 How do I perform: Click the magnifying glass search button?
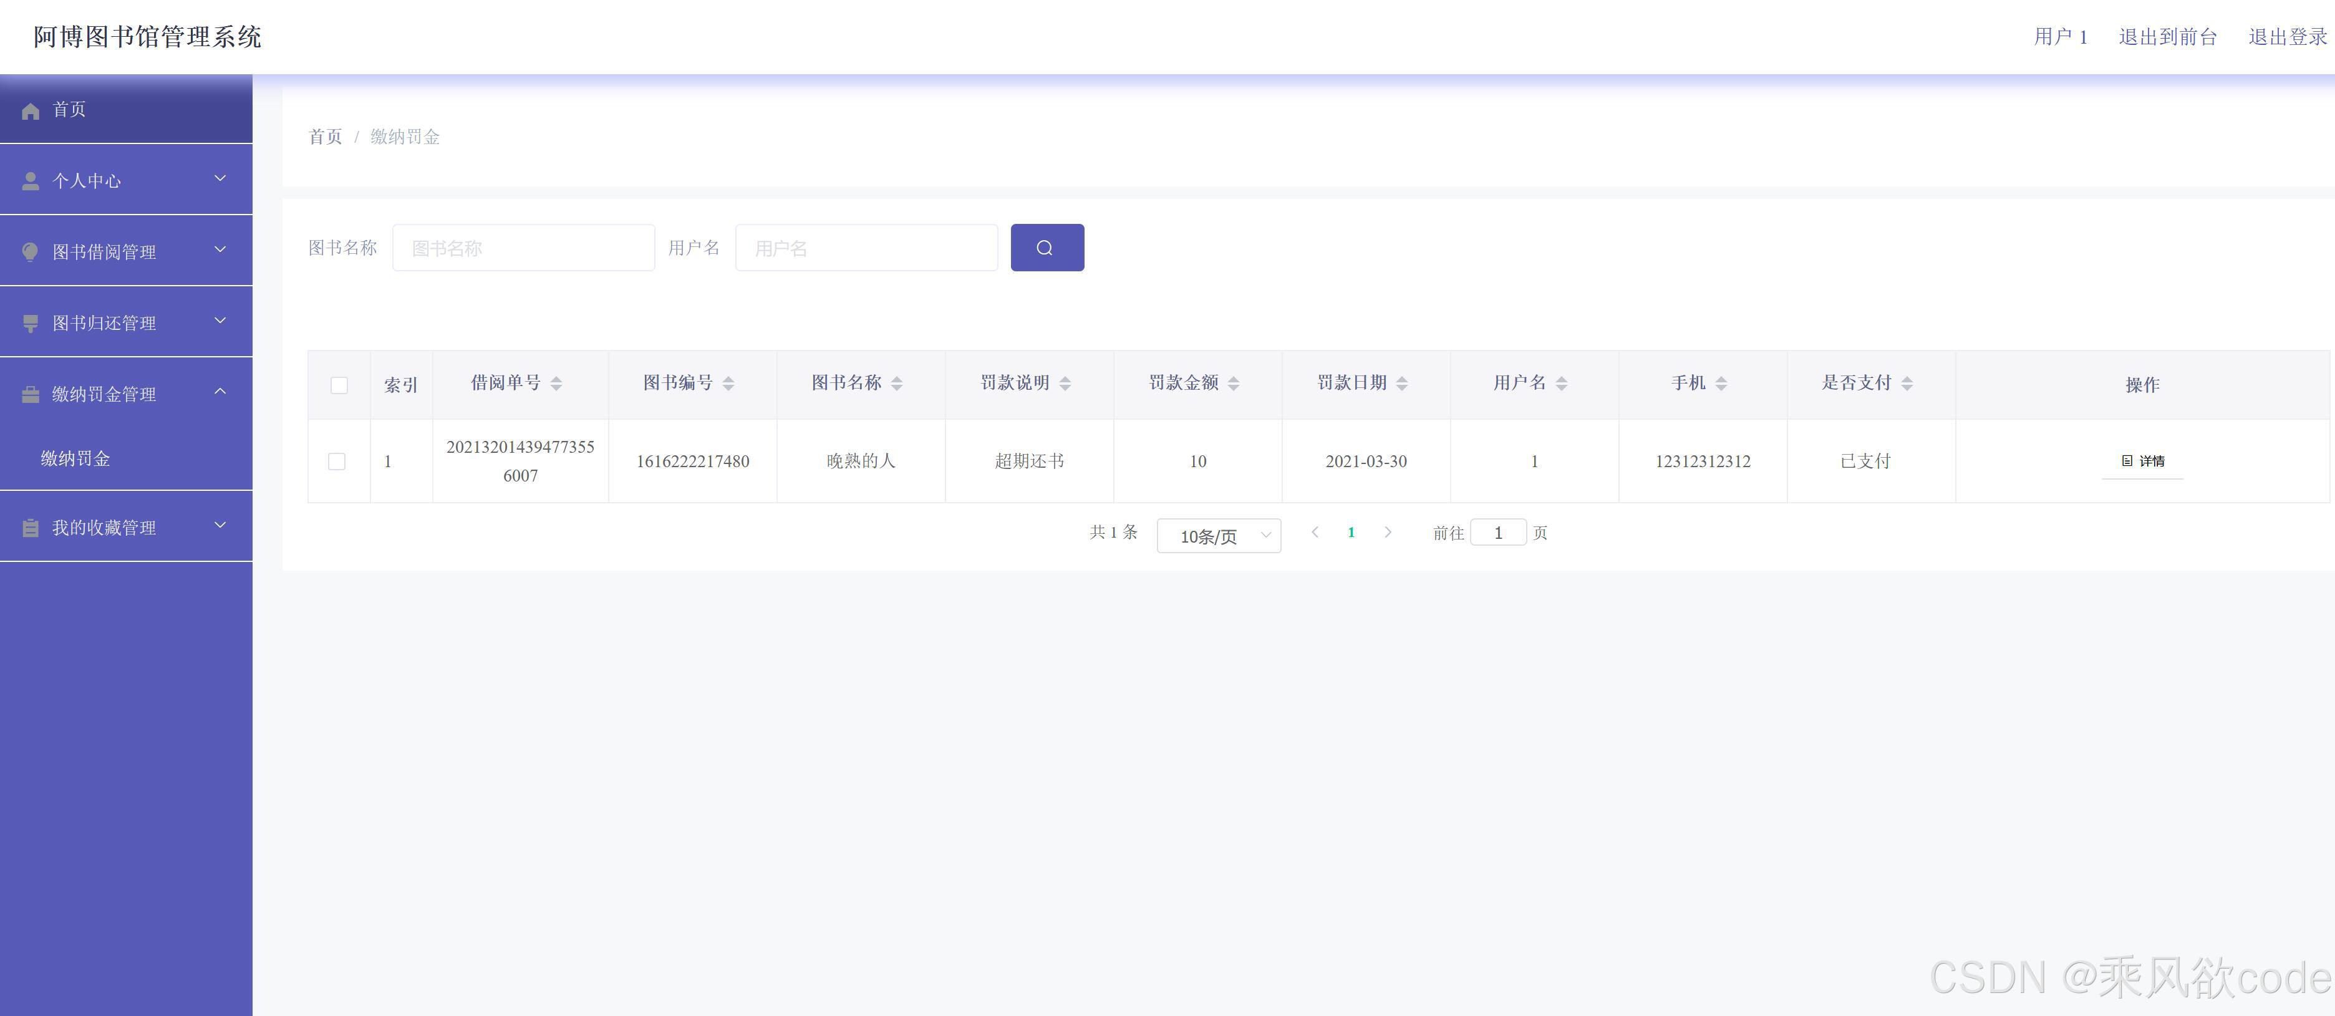1047,246
